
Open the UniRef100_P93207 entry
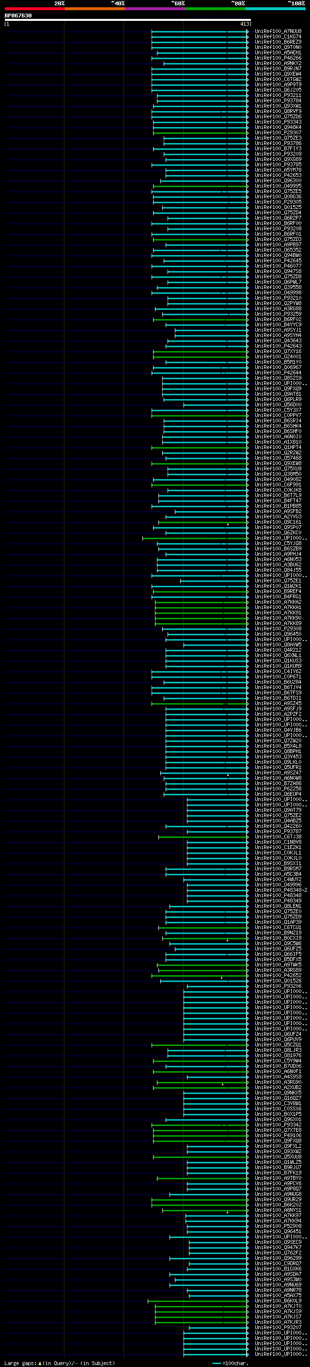pyautogui.click(x=278, y=1328)
